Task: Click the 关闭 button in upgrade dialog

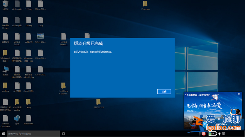Action: (x=164, y=91)
